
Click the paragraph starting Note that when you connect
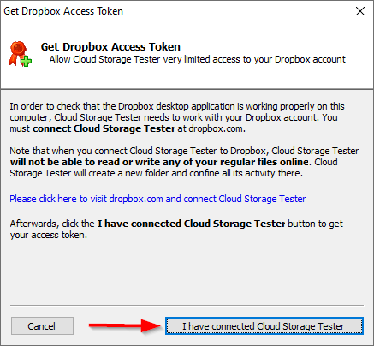tap(184, 162)
